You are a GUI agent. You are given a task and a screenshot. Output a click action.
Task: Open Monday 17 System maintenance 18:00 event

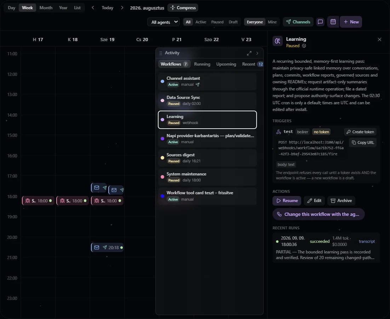(38, 201)
